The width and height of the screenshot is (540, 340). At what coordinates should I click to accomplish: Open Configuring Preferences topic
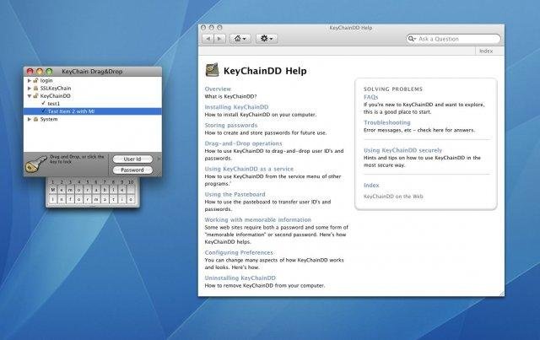click(x=239, y=252)
